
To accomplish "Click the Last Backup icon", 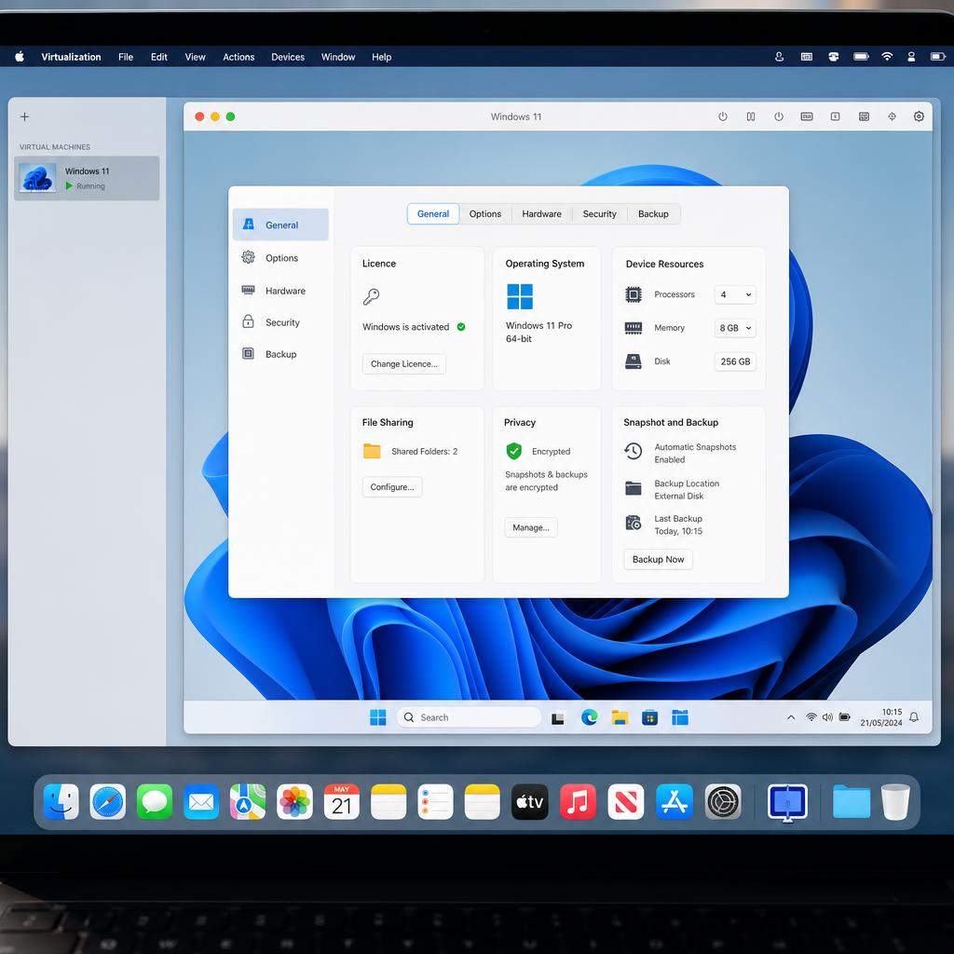I will 633,523.
